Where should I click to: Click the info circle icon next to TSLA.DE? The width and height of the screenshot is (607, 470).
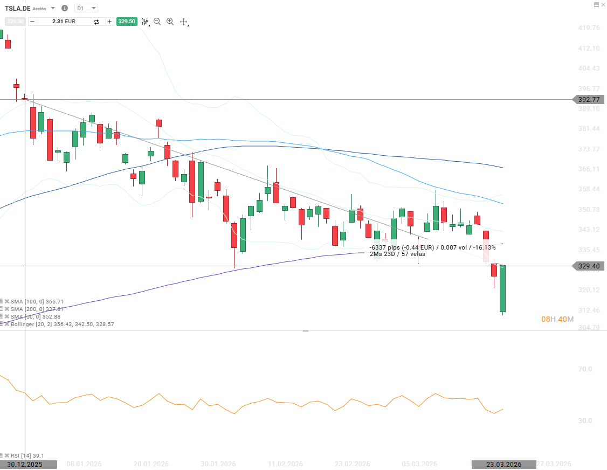tap(64, 8)
